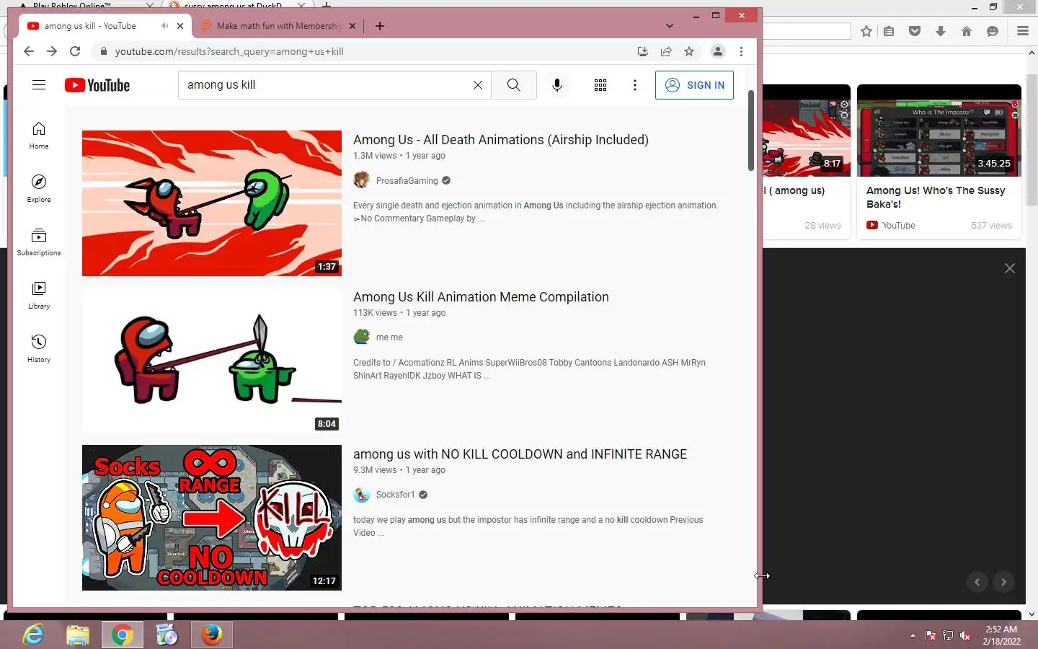This screenshot has width=1038, height=649.
Task: Click the Pocket icon in Firefox
Action: point(915,31)
